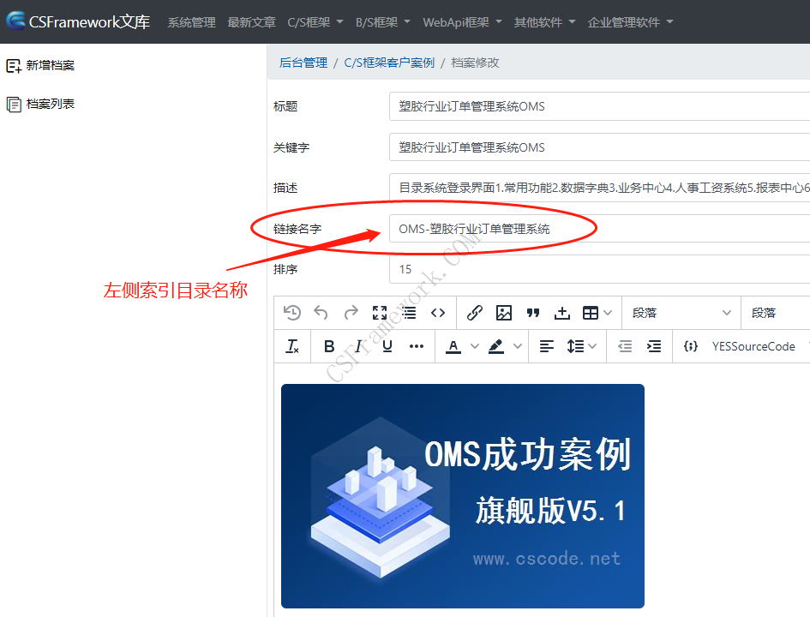Expand the 企业管理软件 menu
This screenshot has height=617, width=810.
[630, 22]
